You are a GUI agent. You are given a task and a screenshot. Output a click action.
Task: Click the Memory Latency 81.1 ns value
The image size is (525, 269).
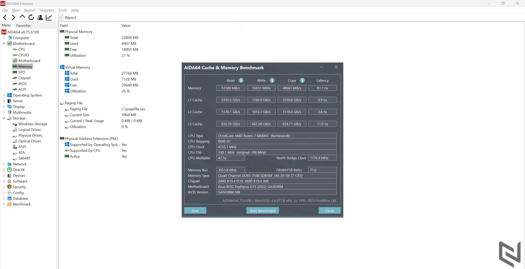322,88
